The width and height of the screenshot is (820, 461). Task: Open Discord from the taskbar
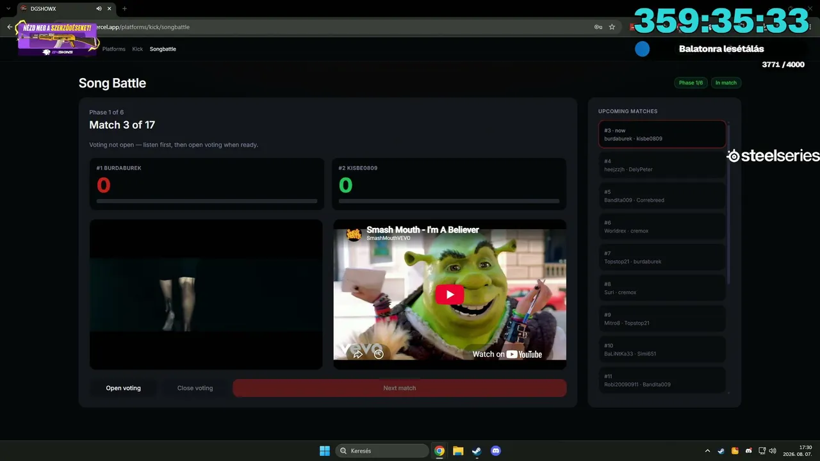(x=495, y=451)
